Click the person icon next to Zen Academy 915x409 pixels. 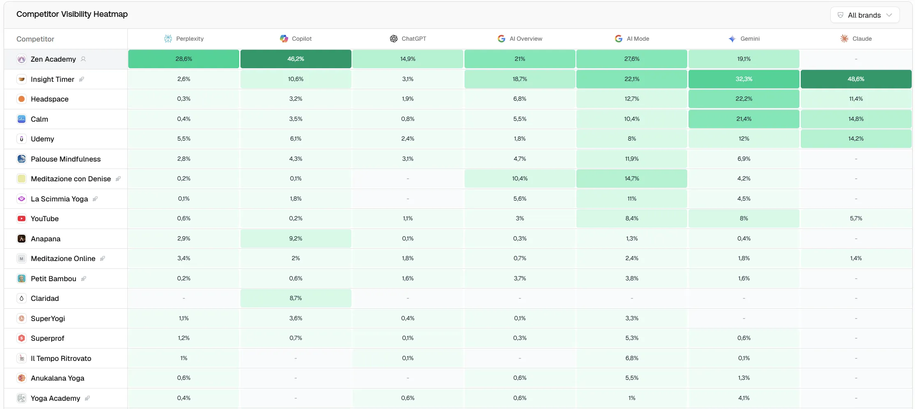[83, 59]
